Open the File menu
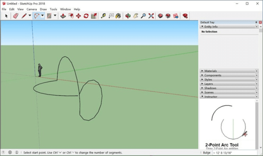 [x=4, y=9]
